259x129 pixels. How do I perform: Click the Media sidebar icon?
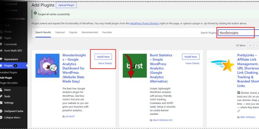(1, 32)
